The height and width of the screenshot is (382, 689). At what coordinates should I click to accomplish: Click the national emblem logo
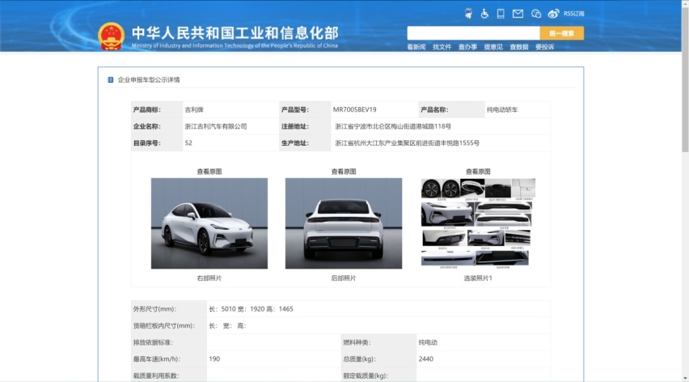click(x=111, y=36)
